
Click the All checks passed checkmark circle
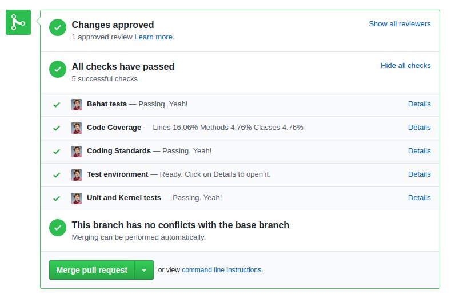coord(58,69)
